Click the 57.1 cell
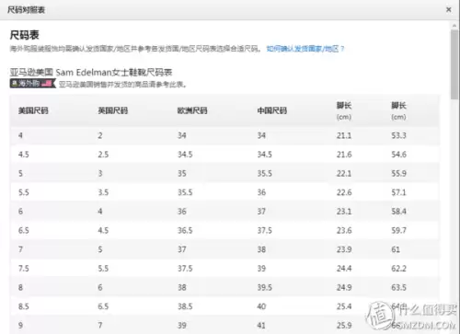Viewport: 460px width, 334px height. tap(398, 192)
